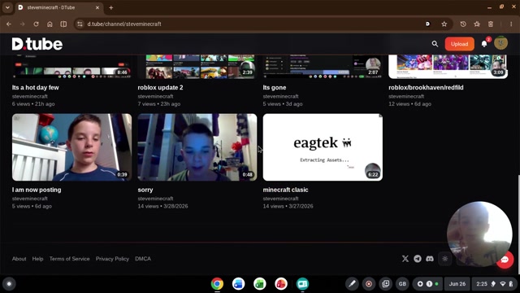This screenshot has height=293, width=520.
Task: Click the X social link icon
Action: [x=405, y=259]
